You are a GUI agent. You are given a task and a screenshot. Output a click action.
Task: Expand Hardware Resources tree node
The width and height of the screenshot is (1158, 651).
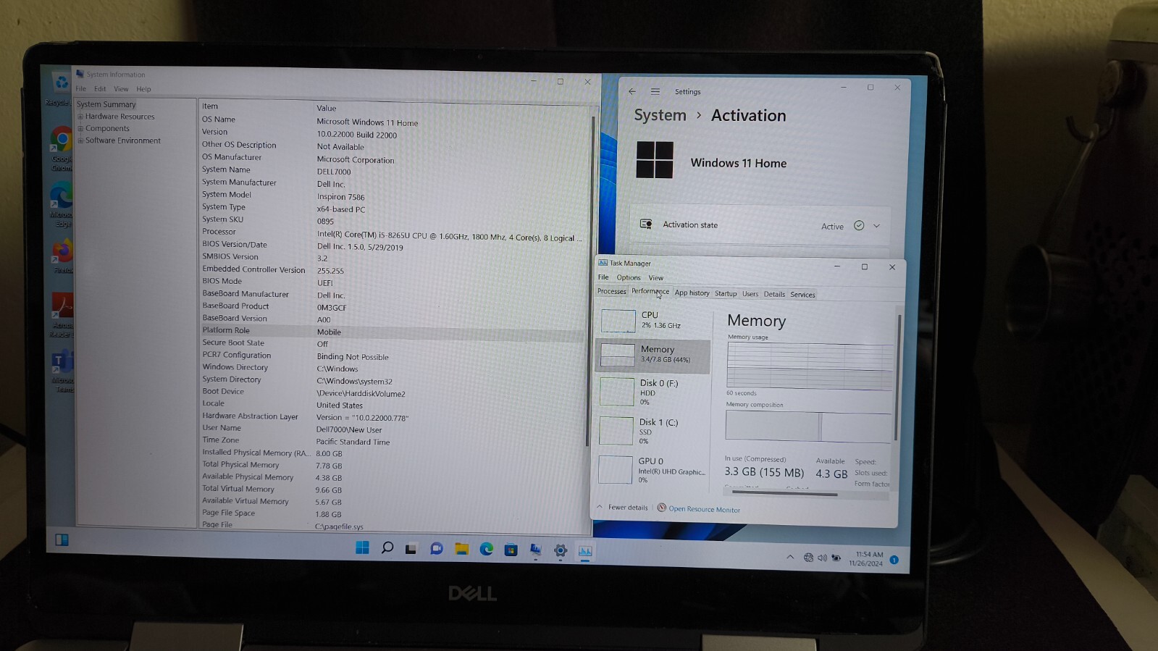(x=81, y=117)
